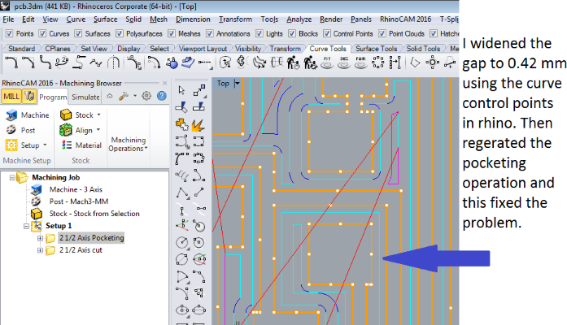Open the Stock dropdown arrow
The height and width of the screenshot is (325, 567).
coord(98,115)
